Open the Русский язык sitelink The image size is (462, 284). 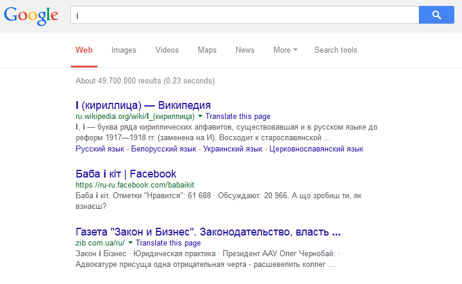(100, 149)
